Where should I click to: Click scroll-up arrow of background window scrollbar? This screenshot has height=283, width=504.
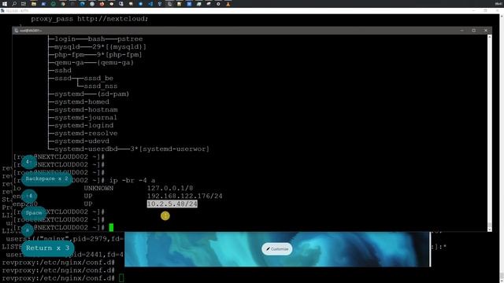click(x=502, y=16)
